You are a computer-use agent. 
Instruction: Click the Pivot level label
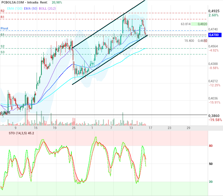coord(4,28)
